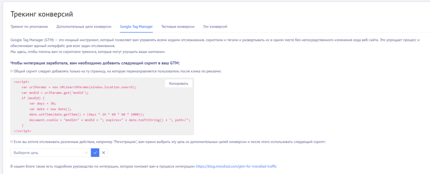Click the Копировать button in code block
This screenshot has width=430, height=174.
[x=178, y=84]
